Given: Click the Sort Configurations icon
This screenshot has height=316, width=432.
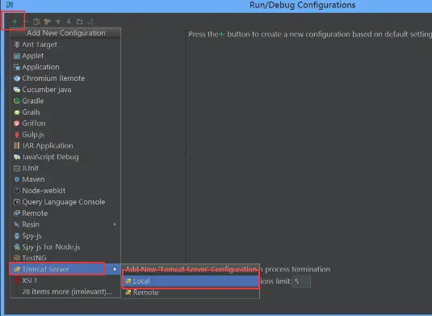Looking at the screenshot, I should pyautogui.click(x=90, y=22).
